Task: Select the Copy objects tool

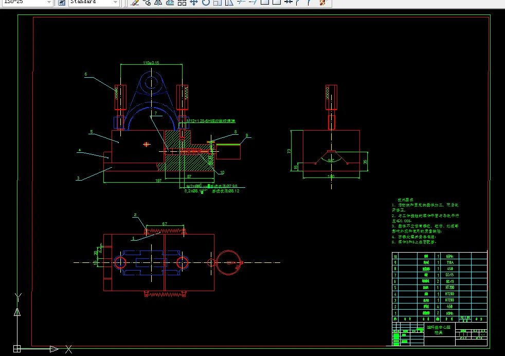Action: coord(147,3)
